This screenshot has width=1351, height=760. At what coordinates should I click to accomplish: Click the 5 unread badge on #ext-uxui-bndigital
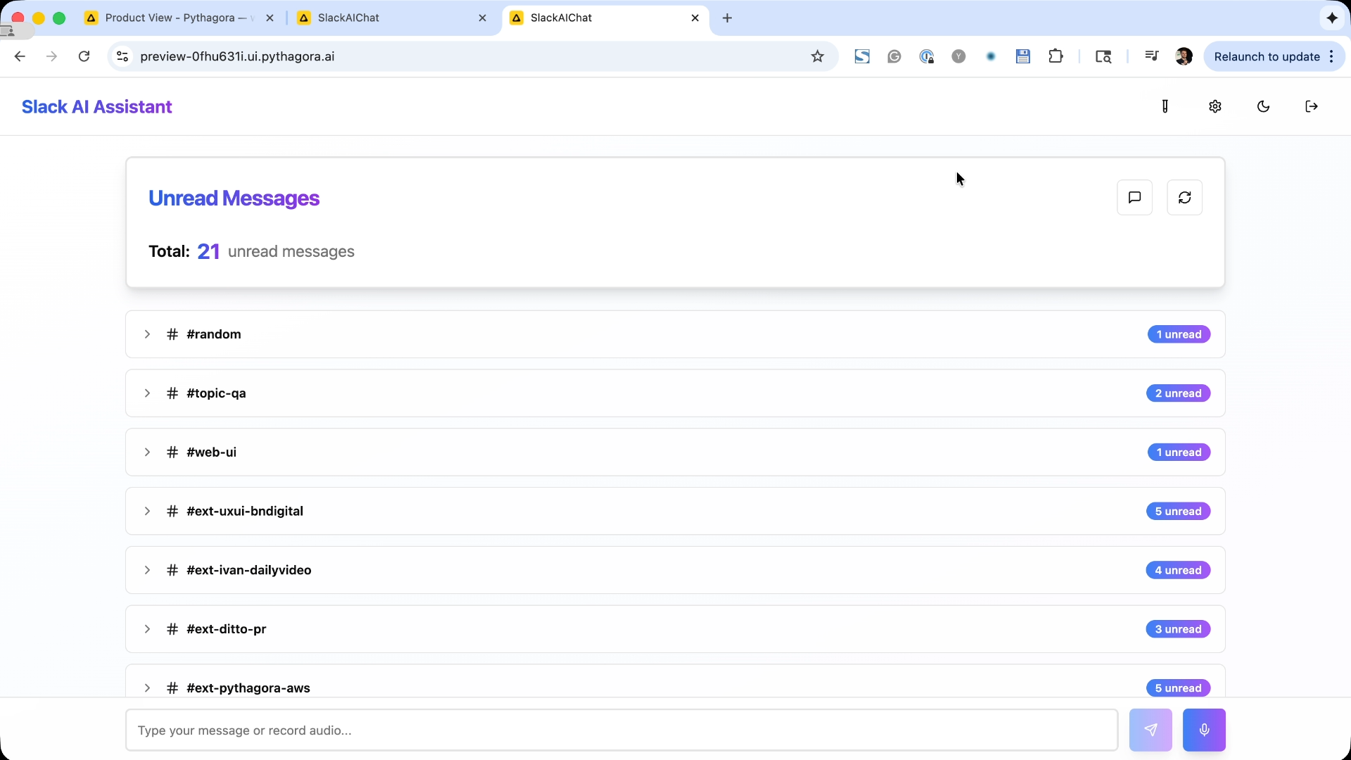[x=1179, y=511]
